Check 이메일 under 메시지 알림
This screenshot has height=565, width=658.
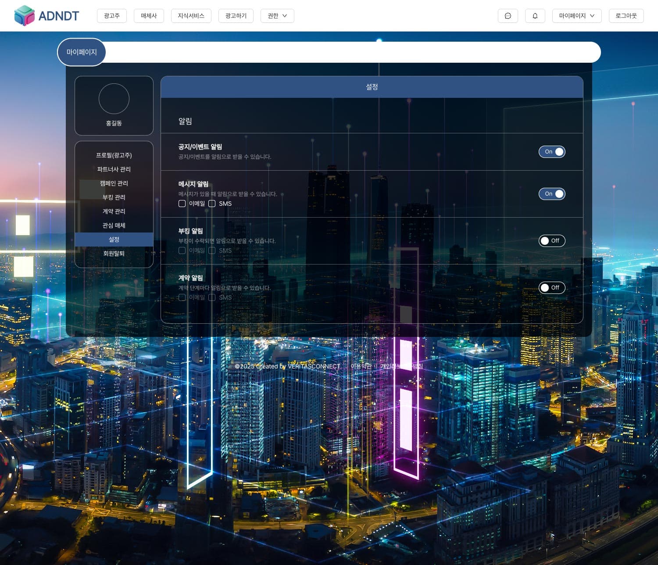coord(182,204)
